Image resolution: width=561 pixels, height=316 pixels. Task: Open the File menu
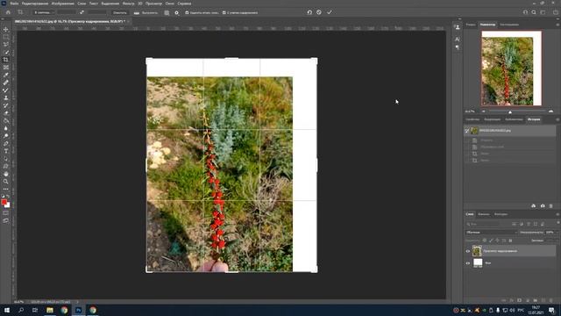click(14, 4)
